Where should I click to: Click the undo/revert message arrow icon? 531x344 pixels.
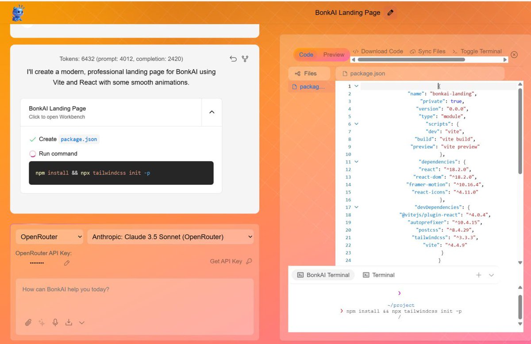(x=233, y=59)
